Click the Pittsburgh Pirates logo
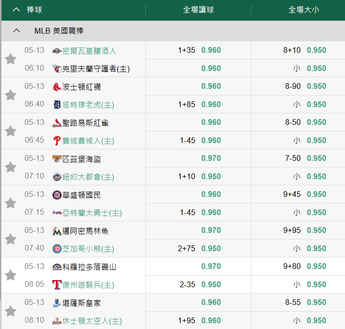This screenshot has width=345, height=329. click(57, 159)
